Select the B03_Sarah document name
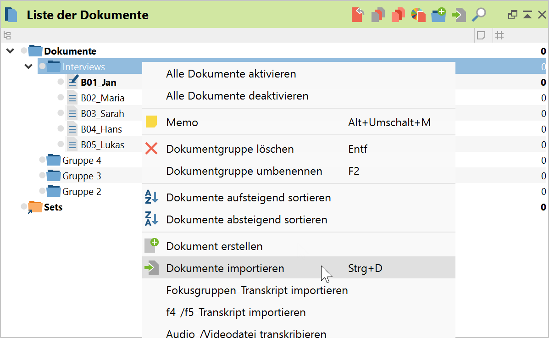Screen dimensions: 549x338 (102, 114)
